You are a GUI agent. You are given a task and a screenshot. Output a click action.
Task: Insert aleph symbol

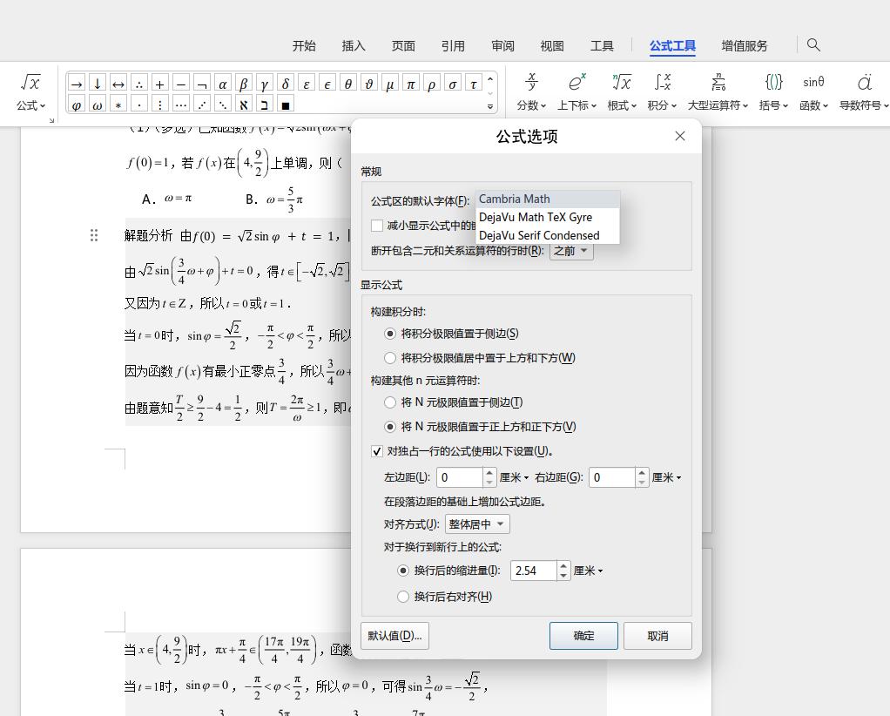pyautogui.click(x=244, y=105)
